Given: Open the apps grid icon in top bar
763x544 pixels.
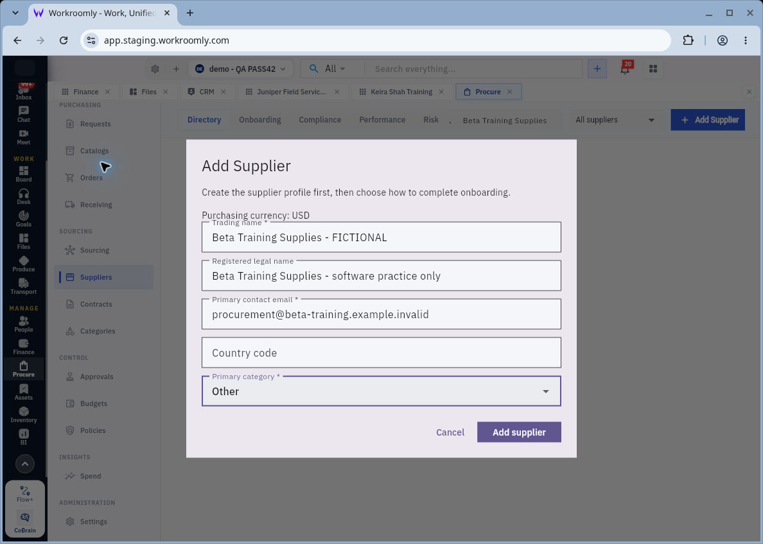Looking at the screenshot, I should click(x=653, y=69).
